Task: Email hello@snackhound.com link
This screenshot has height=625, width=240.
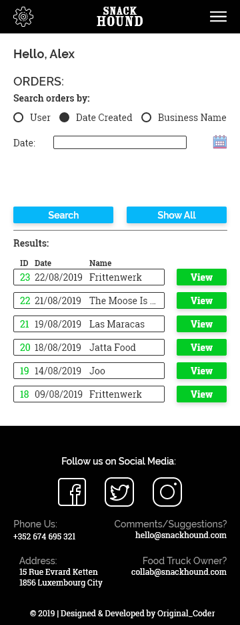Action: (x=181, y=535)
